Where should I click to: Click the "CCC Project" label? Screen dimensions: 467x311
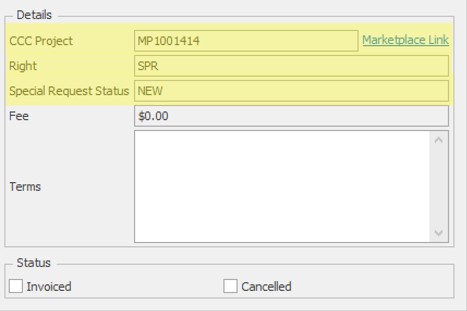coord(41,41)
